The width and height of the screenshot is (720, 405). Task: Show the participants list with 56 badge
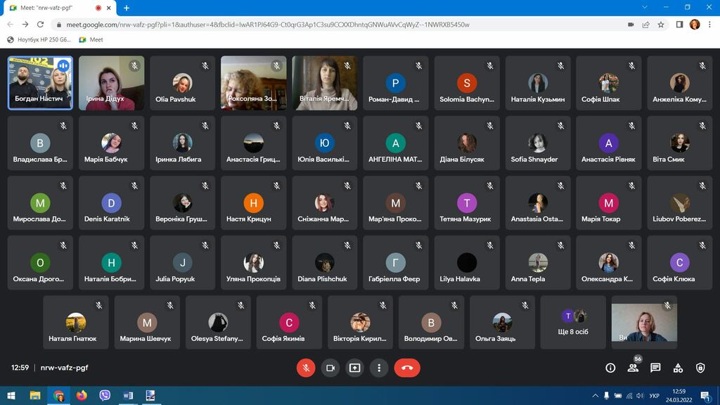[633, 368]
